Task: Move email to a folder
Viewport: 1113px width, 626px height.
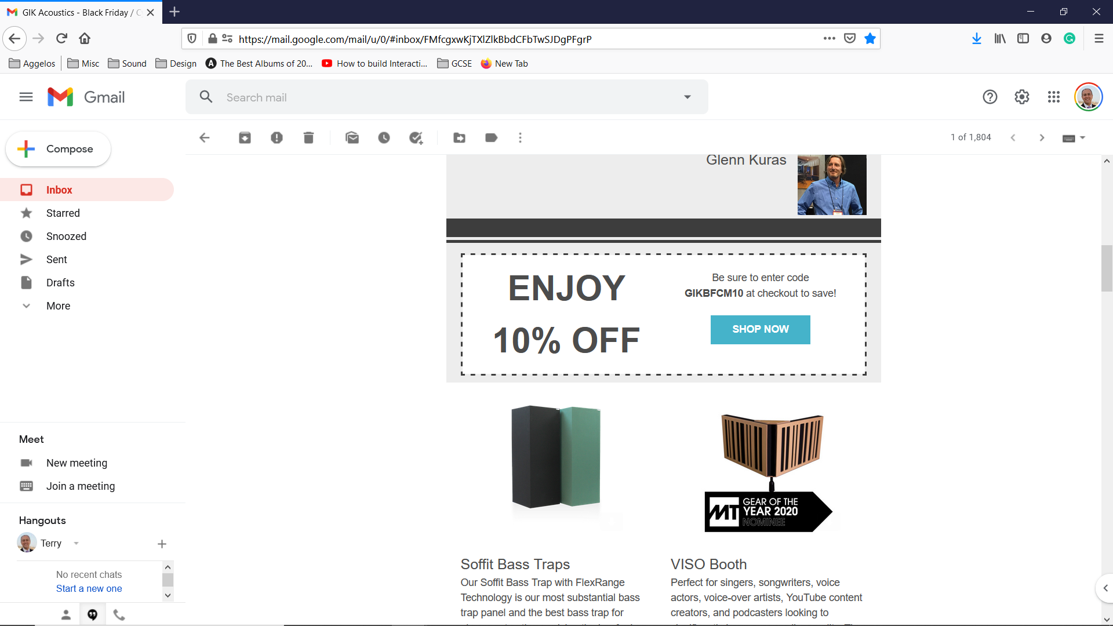Action: pyautogui.click(x=459, y=137)
